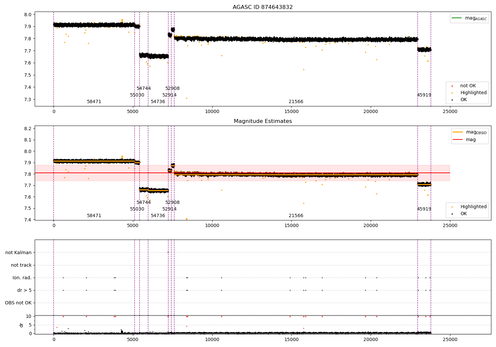
Task: Click the "Ion. rad." row label
Action: [22, 278]
